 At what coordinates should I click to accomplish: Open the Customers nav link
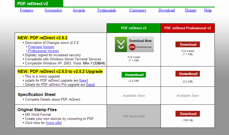click(138, 10)
